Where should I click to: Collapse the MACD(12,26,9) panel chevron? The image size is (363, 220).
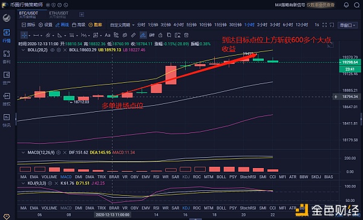click(23, 152)
